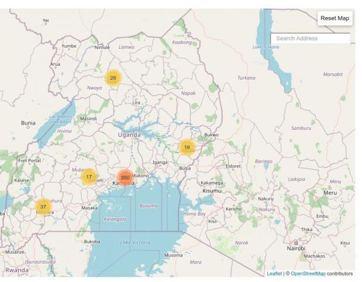
Task: Open the OpenStreetMap attribution link
Action: [x=308, y=274]
